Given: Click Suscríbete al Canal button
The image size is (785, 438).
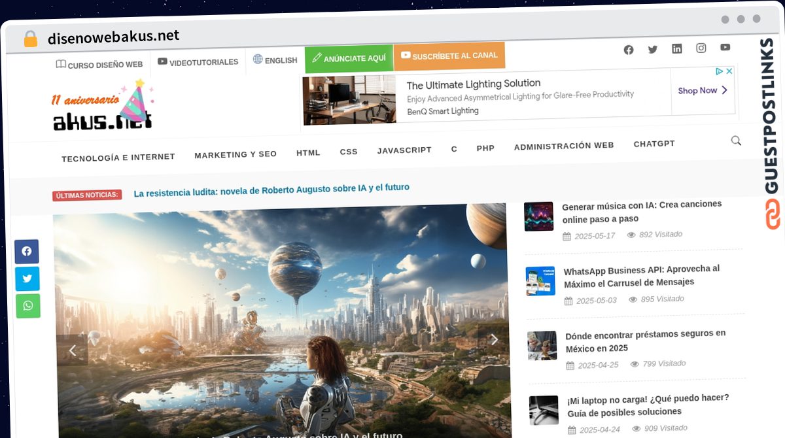Looking at the screenshot, I should tap(449, 56).
